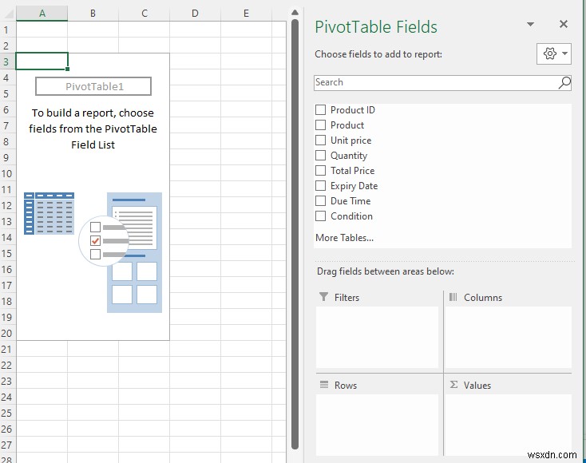
Task: Open the task pane options dropdown arrow
Action: click(530, 24)
